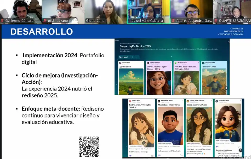Viewport: 251px width, 159px height.
Task: Click the muted mic icon for Andrés Alejandro
Action: point(173,21)
